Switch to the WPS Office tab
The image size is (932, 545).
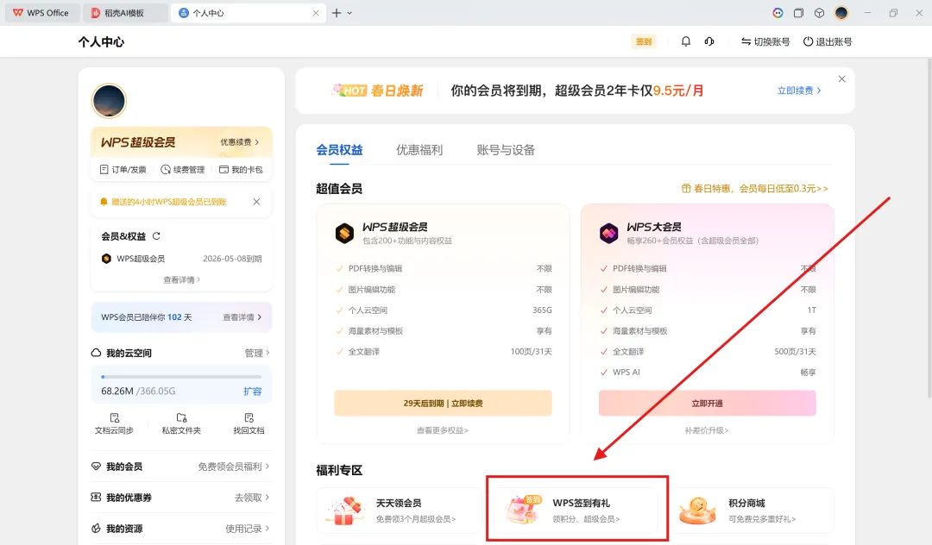point(41,12)
